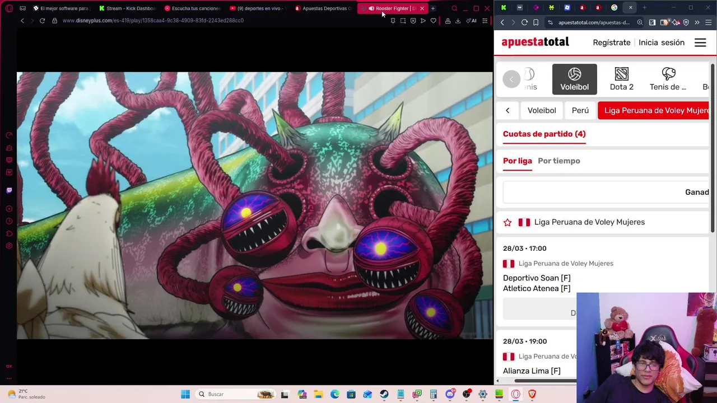
Task: Click the apuestatotal logo
Action: pos(535,43)
